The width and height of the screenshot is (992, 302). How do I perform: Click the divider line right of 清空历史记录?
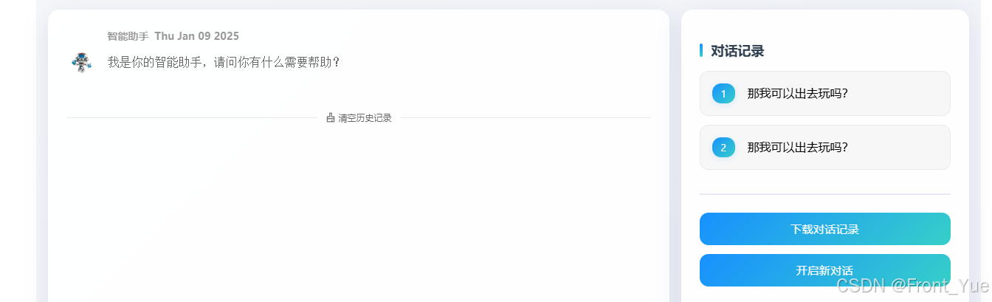(526, 117)
